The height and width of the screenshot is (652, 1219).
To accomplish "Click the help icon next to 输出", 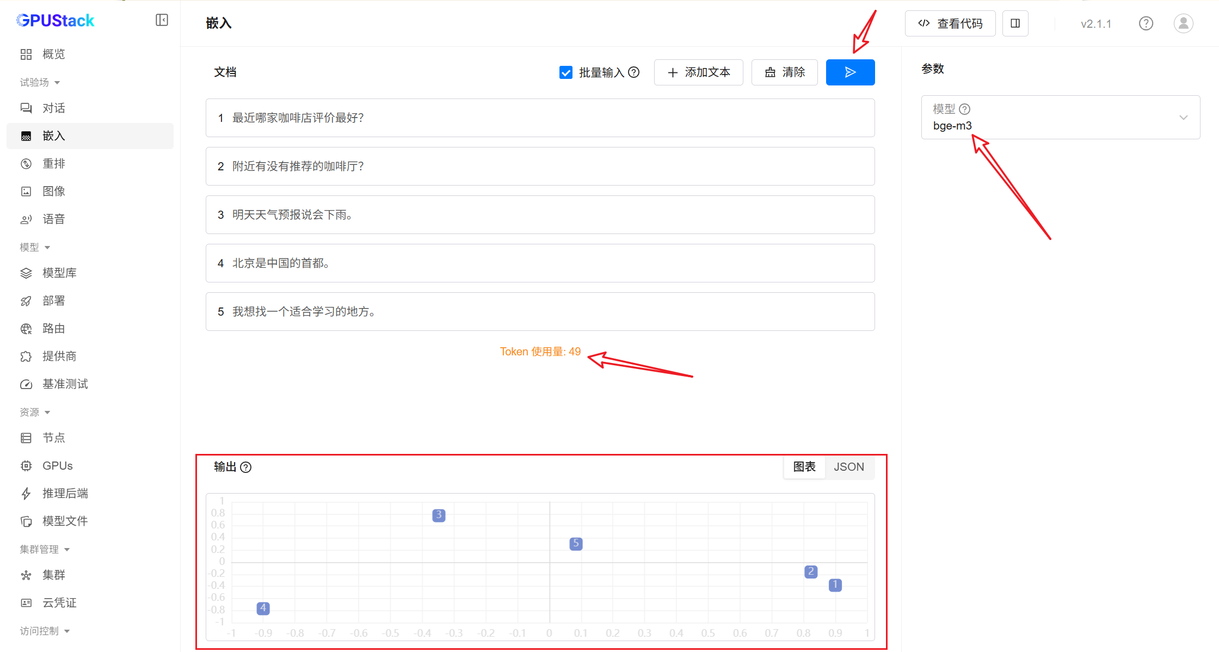I will pos(246,468).
